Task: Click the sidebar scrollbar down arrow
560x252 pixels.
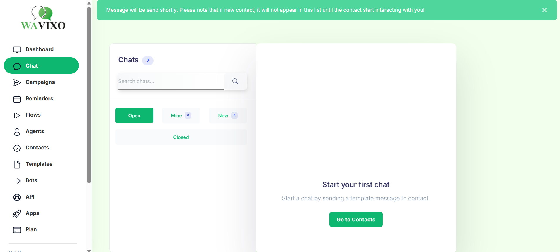Action: tap(89, 250)
